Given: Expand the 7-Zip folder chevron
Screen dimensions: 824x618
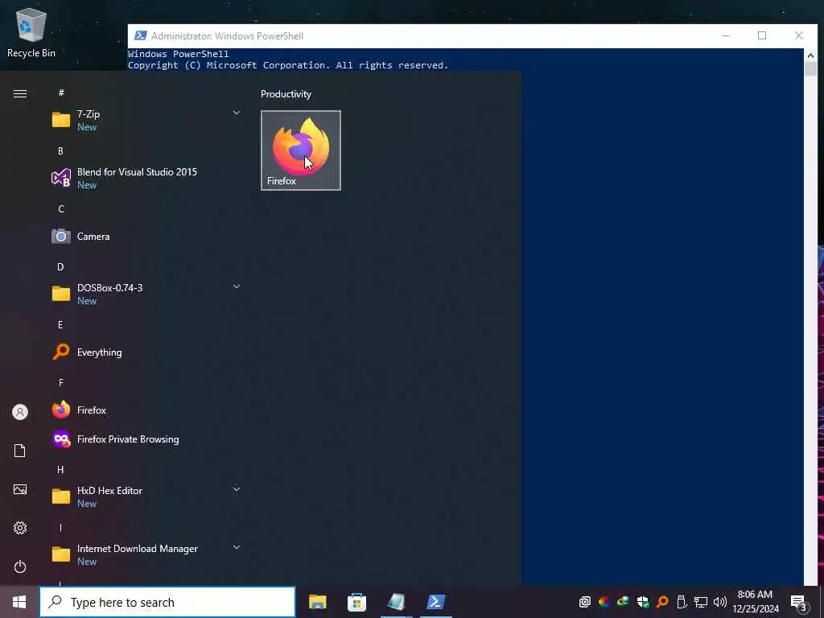Looking at the screenshot, I should tap(237, 113).
